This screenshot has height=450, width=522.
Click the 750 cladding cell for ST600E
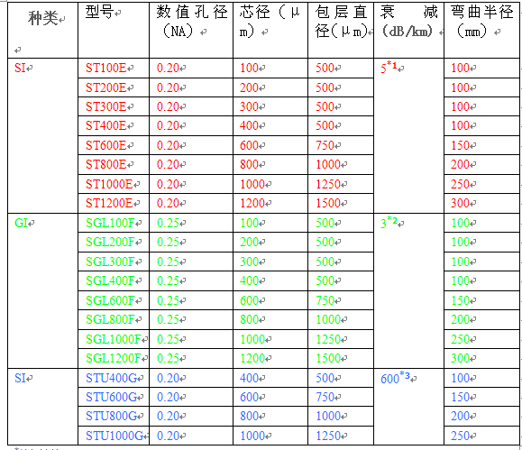[x=341, y=145]
